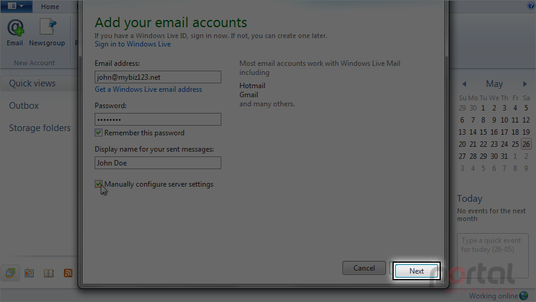Go to previous month in calendar

pos(464,84)
